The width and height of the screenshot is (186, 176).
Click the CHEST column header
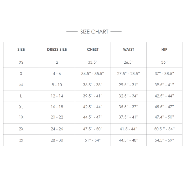pos(93,50)
